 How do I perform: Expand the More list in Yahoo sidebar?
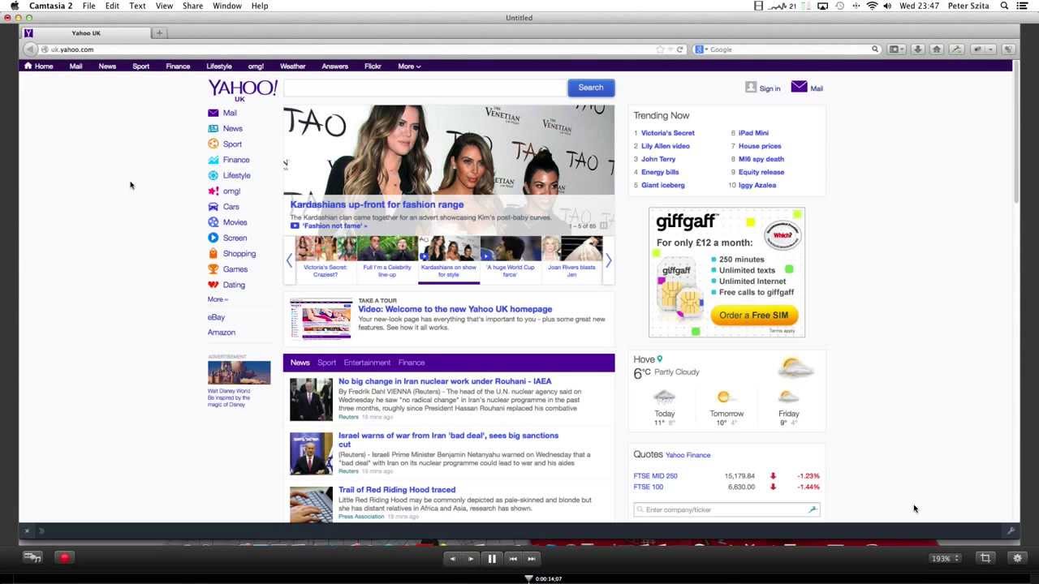pos(218,299)
